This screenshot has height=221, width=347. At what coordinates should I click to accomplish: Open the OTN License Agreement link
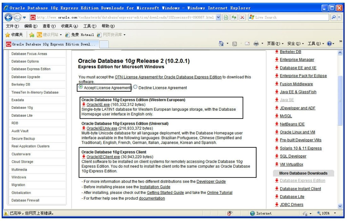pyautogui.click(x=168, y=77)
